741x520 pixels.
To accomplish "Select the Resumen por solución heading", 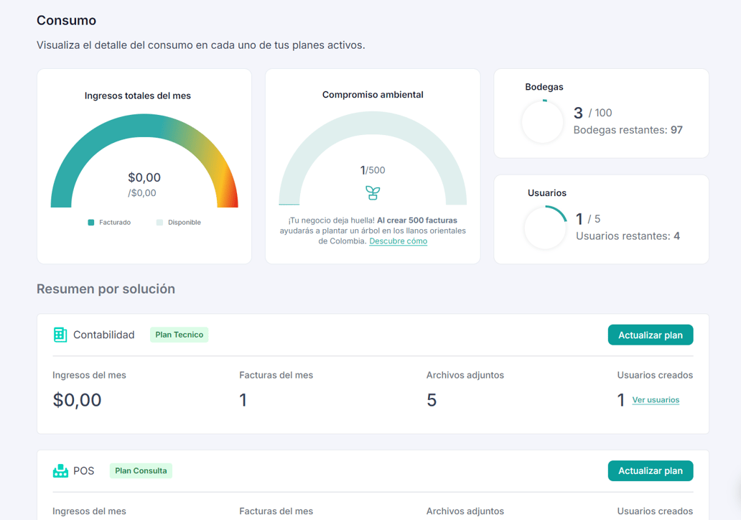I will point(106,289).
